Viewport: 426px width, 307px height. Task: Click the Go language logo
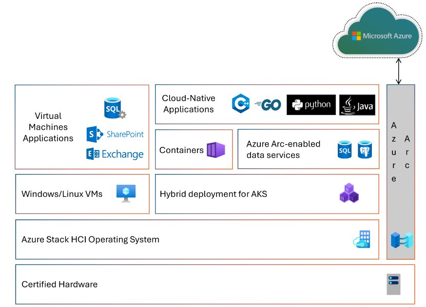click(268, 105)
